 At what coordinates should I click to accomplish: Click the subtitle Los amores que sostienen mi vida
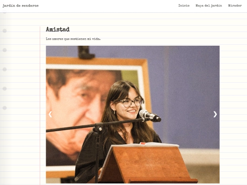pos(73,39)
